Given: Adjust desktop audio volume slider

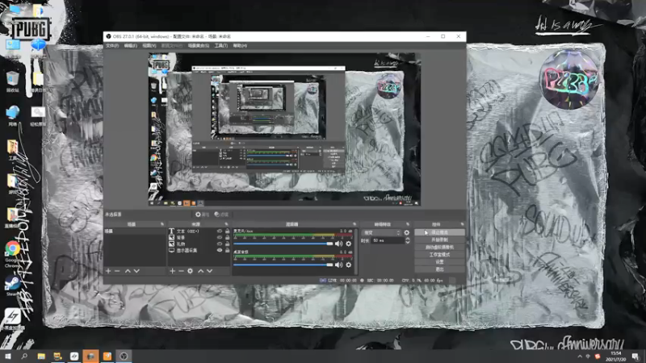Looking at the screenshot, I should (x=283, y=265).
